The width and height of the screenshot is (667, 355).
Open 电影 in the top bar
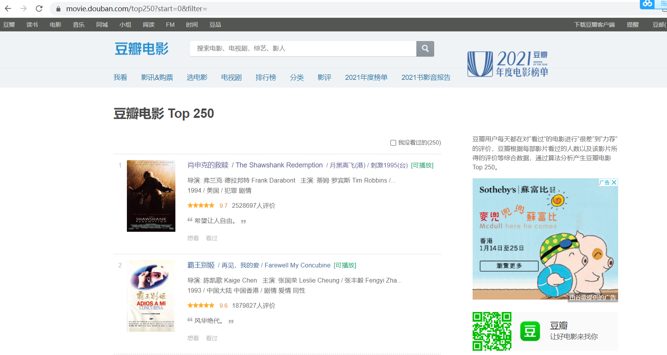pos(55,25)
